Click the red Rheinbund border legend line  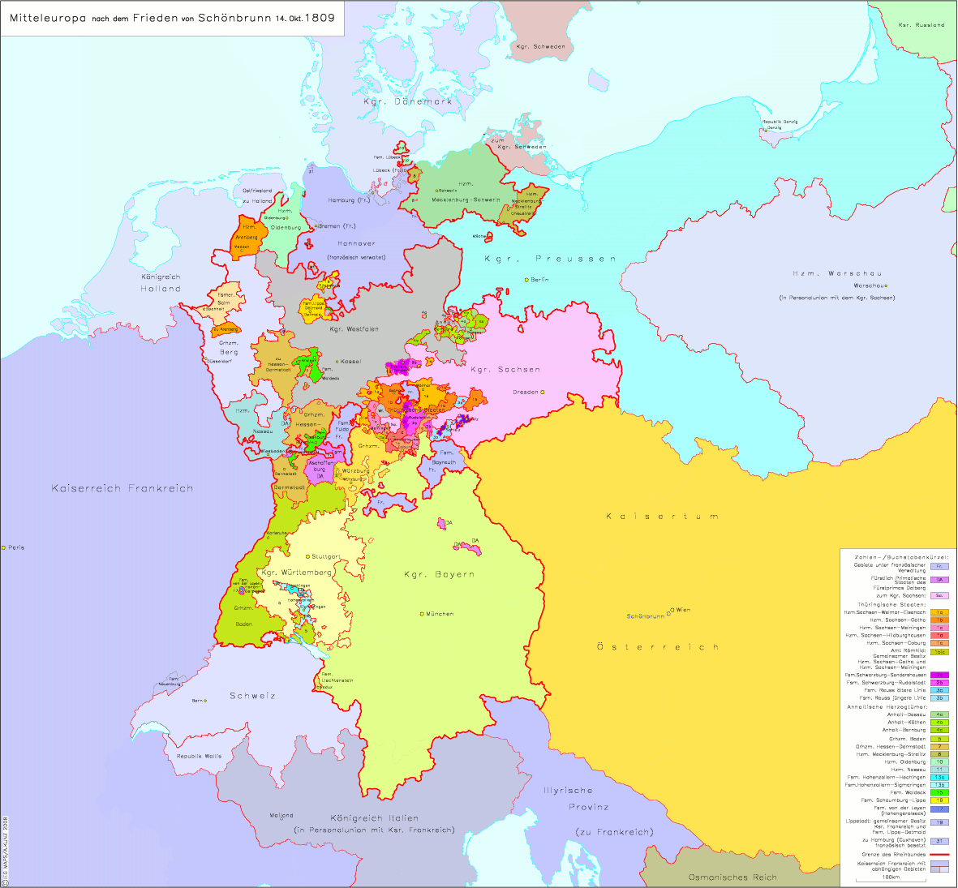(939, 854)
